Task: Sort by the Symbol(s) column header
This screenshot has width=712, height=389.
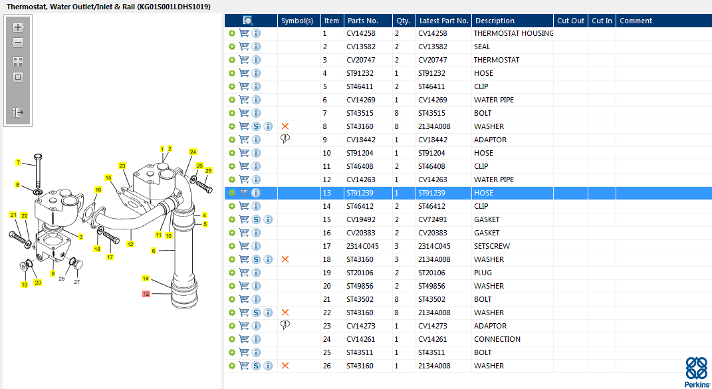Action: point(298,21)
